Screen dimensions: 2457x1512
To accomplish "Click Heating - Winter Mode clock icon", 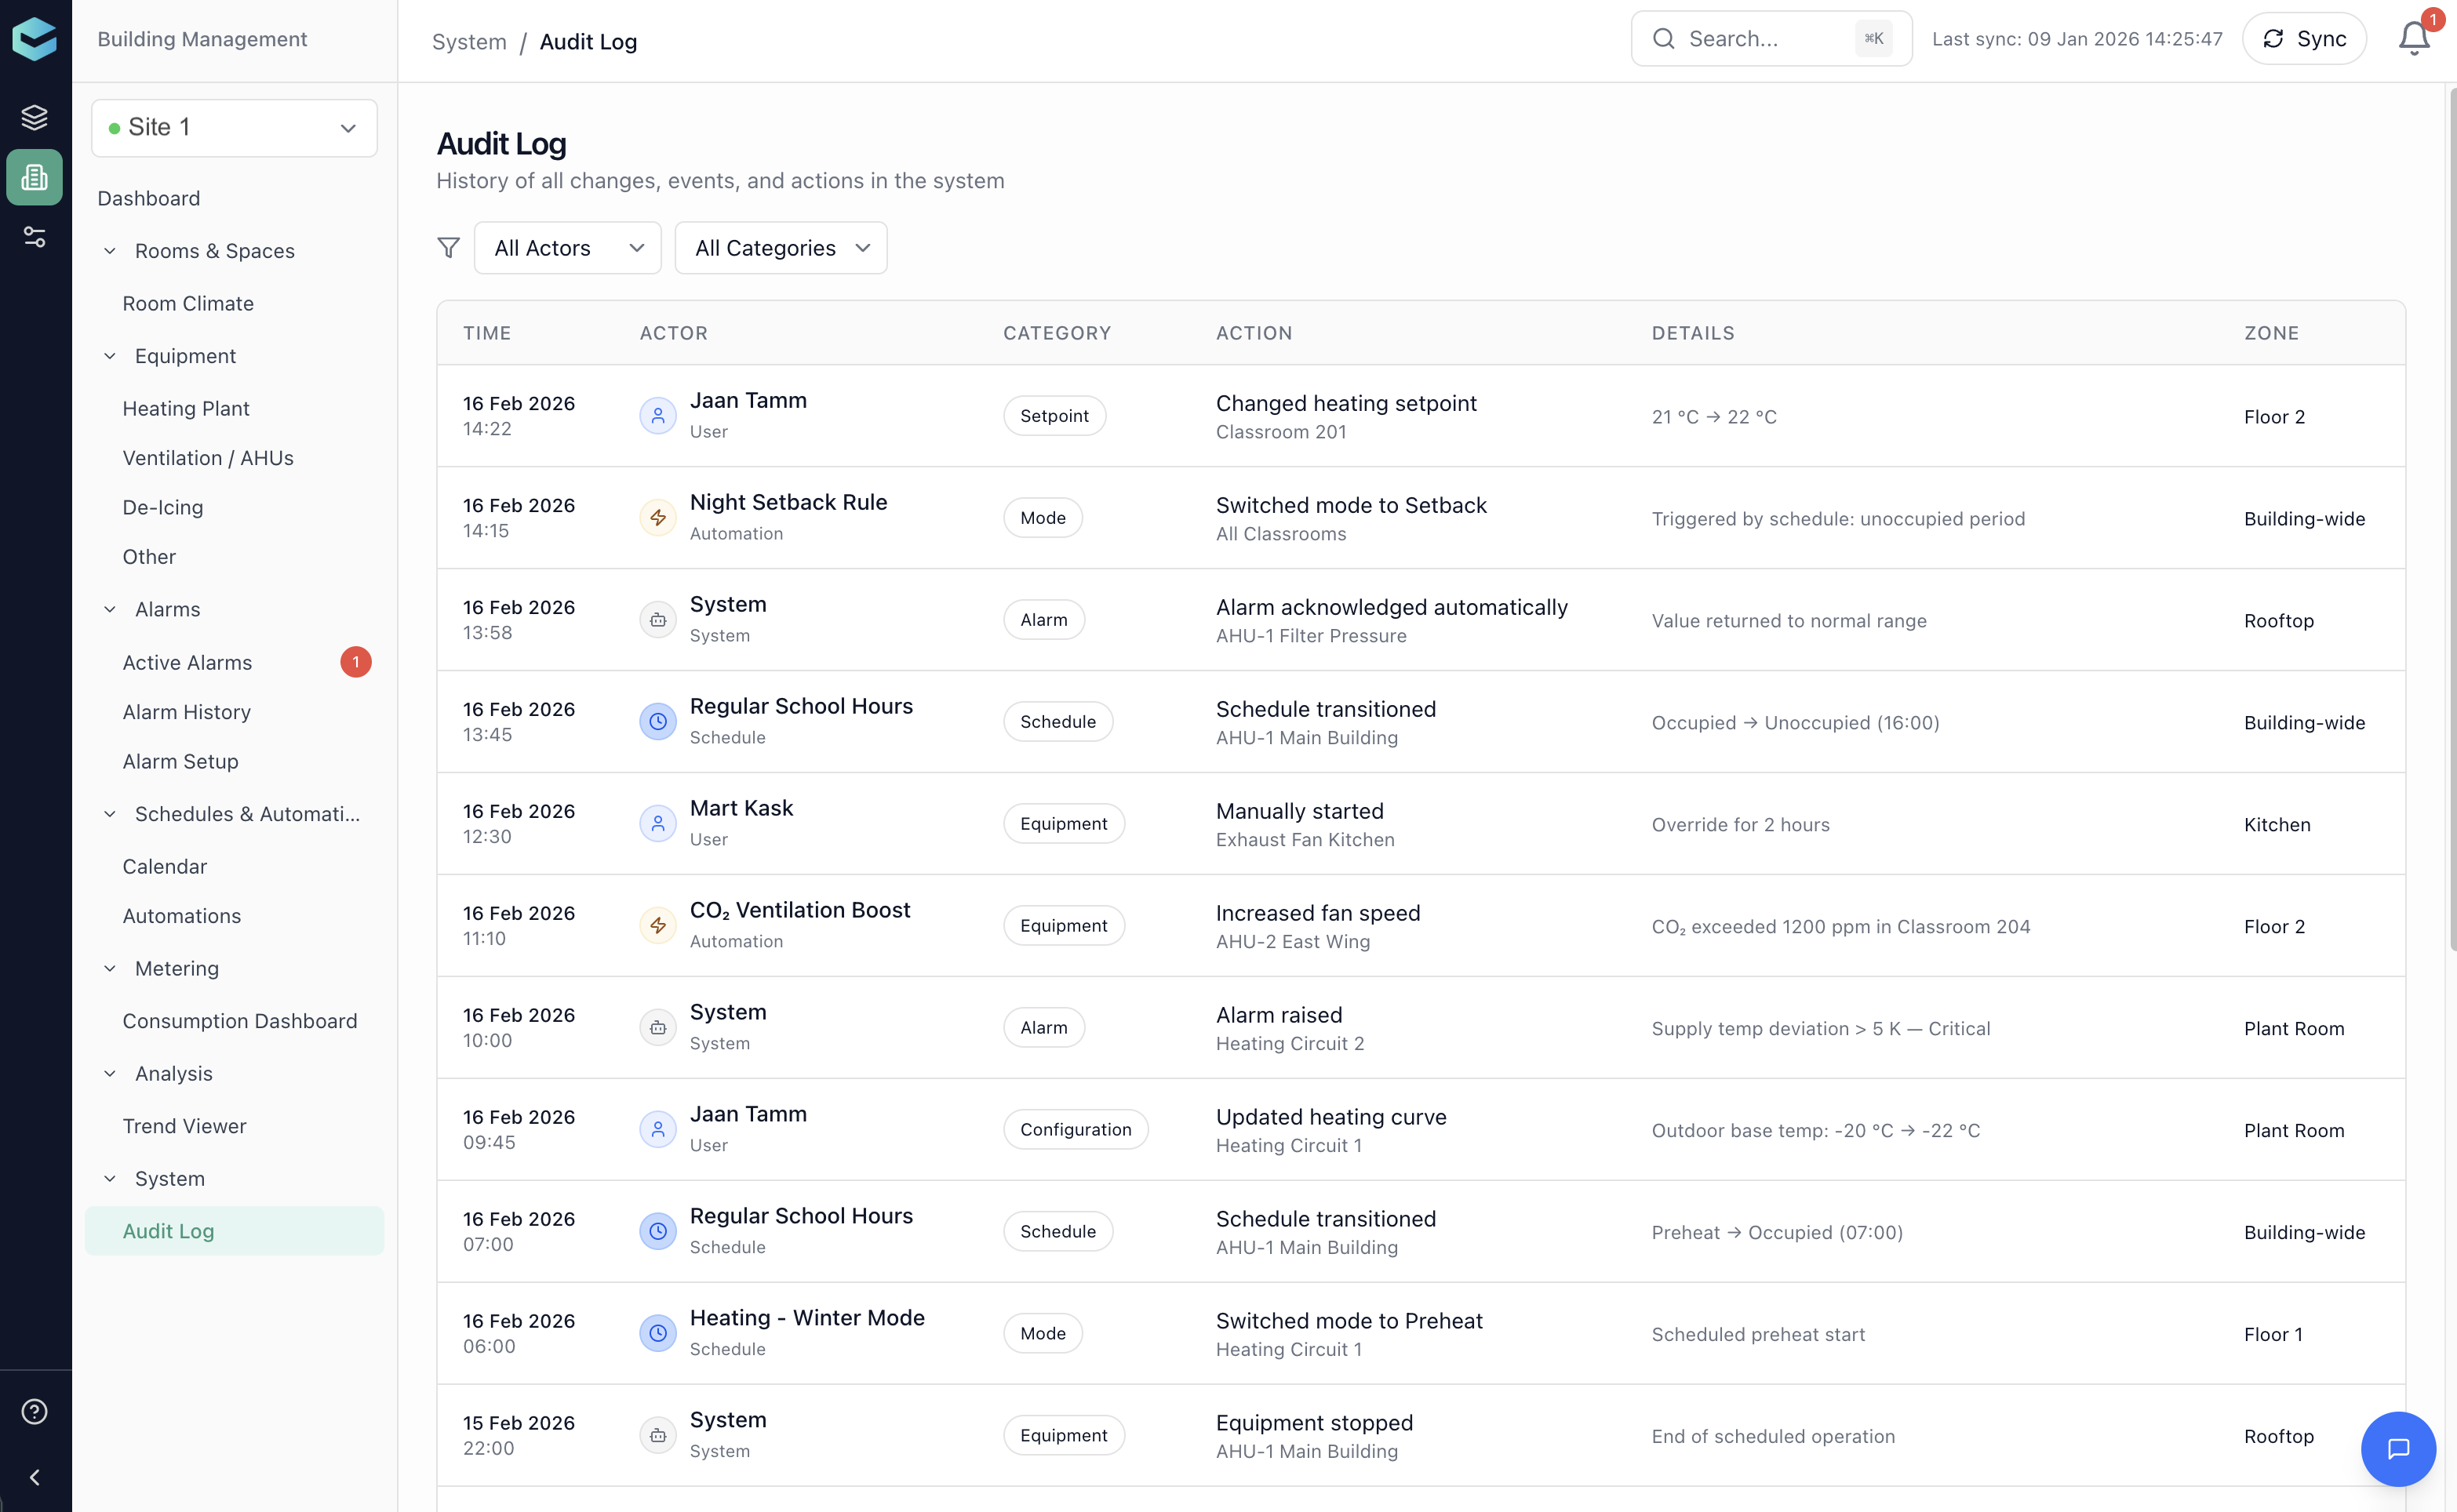I will coord(657,1333).
